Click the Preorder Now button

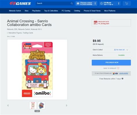point(111,63)
